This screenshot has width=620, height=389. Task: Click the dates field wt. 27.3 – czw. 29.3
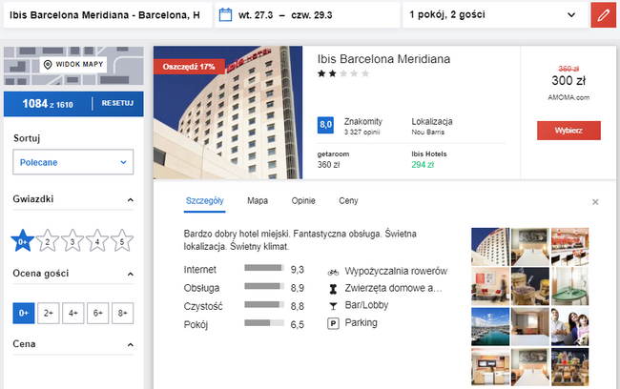click(307, 15)
